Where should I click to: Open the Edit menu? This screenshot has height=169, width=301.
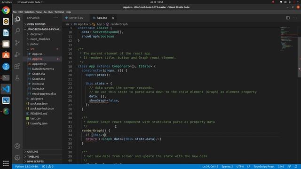coord(21,12)
